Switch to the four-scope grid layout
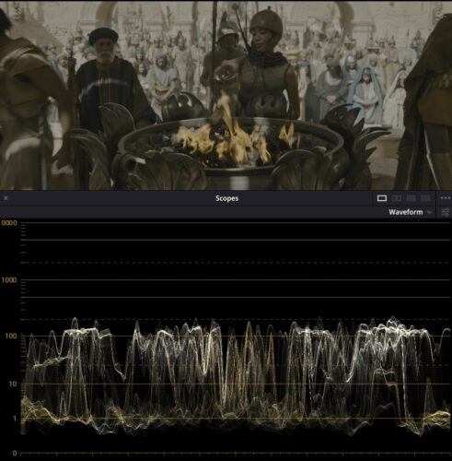 (411, 198)
